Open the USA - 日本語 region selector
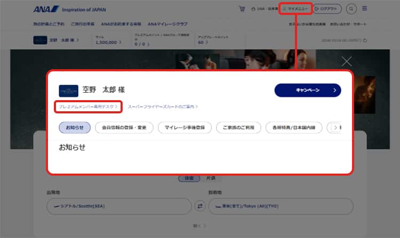Screen dimensions: 400x238 (264, 9)
